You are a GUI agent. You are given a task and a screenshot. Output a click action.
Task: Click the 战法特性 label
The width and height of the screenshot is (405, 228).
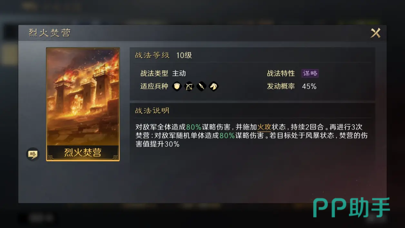click(x=281, y=73)
